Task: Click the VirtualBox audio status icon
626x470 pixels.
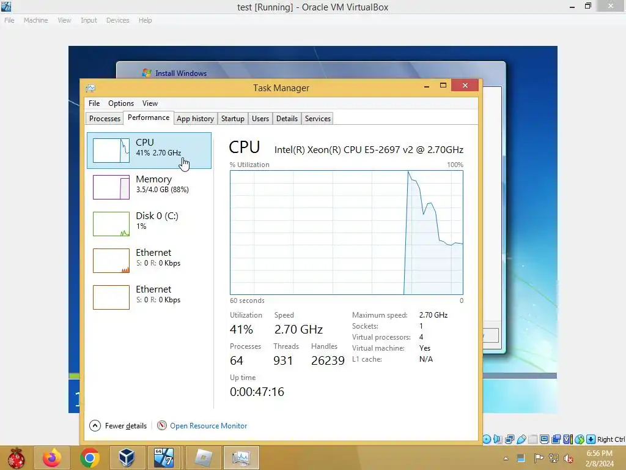Action: pos(498,439)
